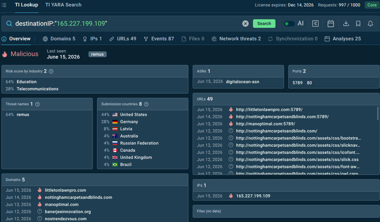Screen dimensions: 380x222
Task: Open URL ending in assets/css/slick.css
Action: point(297,160)
